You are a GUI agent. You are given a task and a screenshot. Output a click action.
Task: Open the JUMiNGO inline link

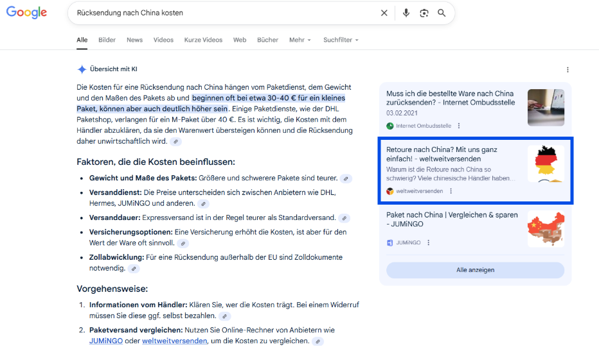pyautogui.click(x=106, y=341)
